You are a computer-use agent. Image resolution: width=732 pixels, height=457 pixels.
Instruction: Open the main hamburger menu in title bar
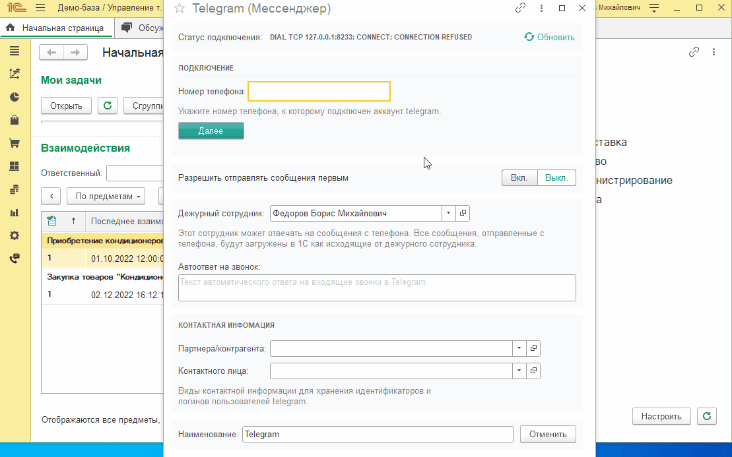40,9
